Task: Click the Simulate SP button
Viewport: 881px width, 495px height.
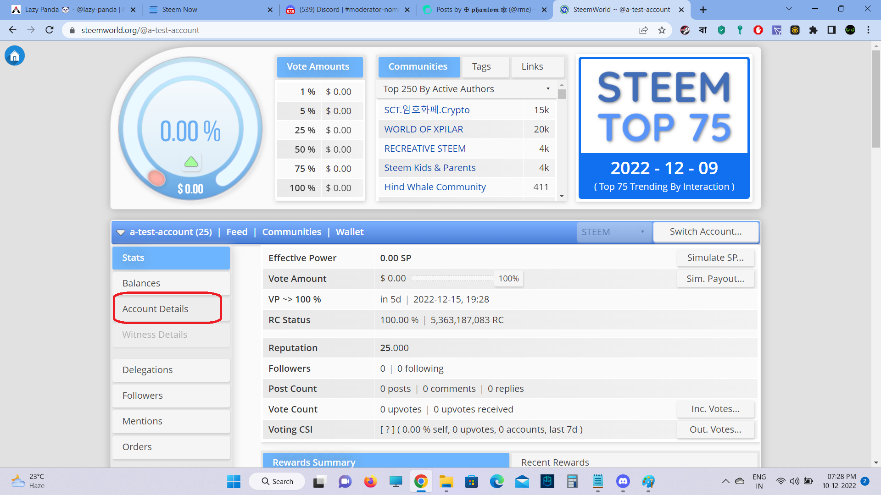Action: tap(715, 258)
